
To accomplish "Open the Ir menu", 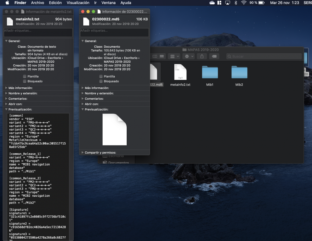I will (95, 2).
